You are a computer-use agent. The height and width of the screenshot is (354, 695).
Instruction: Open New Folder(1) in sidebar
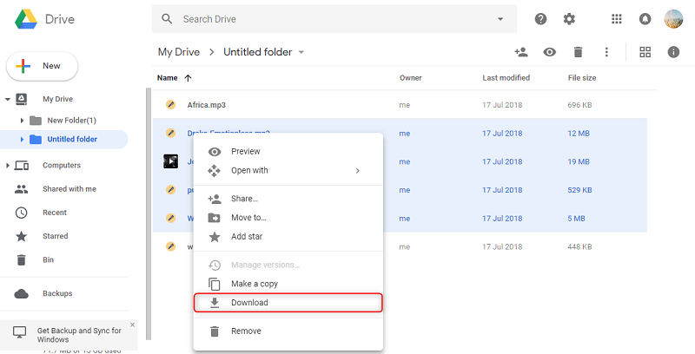pyautogui.click(x=71, y=121)
